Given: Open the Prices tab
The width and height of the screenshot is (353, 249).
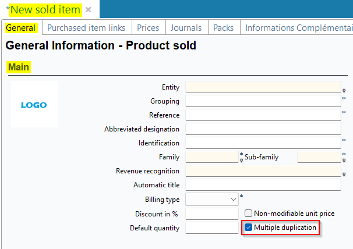Looking at the screenshot, I should [148, 28].
